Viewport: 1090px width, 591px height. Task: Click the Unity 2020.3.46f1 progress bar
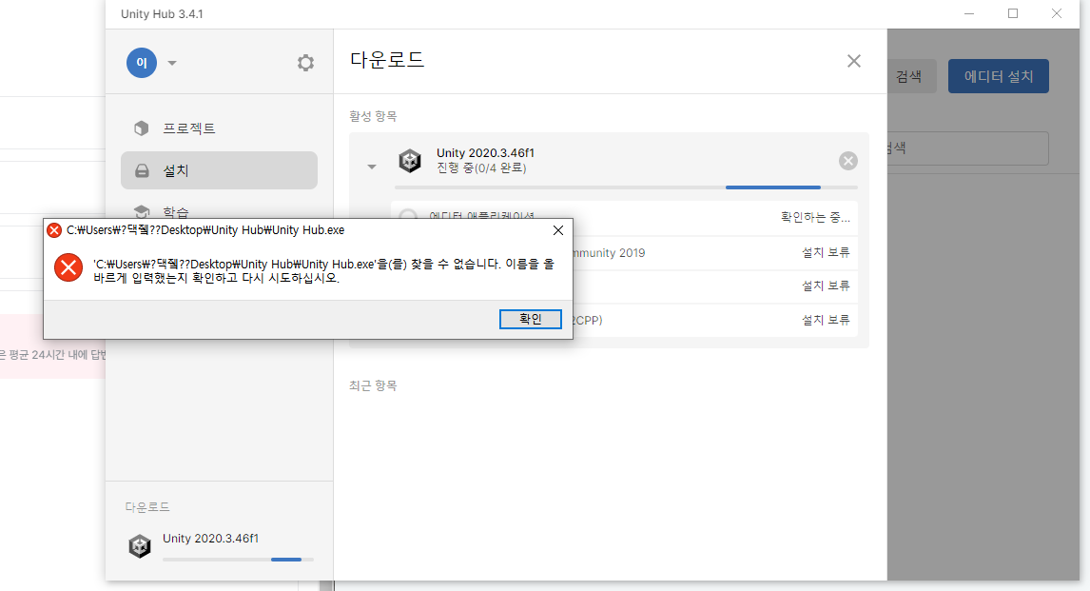[626, 187]
